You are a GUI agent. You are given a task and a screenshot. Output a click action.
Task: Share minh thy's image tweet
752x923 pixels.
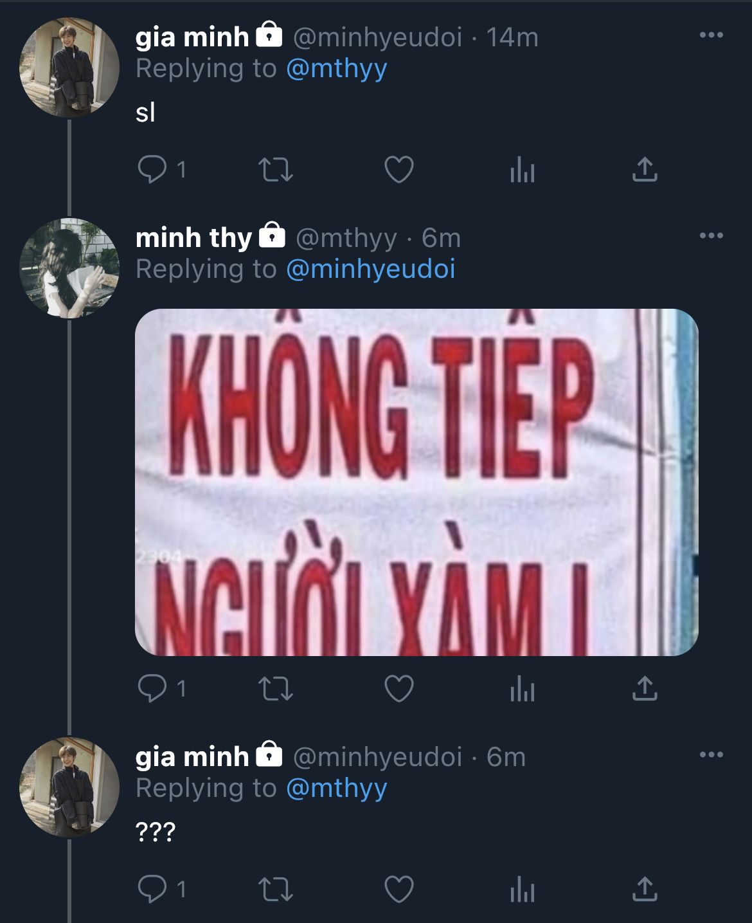click(645, 688)
